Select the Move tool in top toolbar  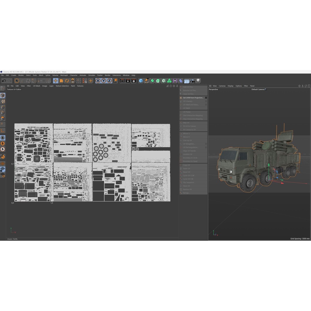[x=56, y=81]
